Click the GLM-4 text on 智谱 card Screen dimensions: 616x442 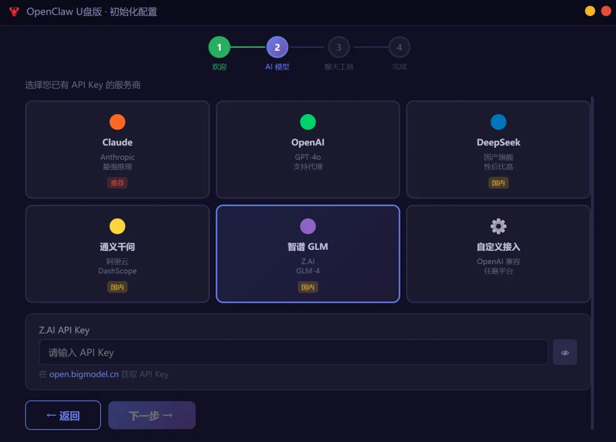308,271
